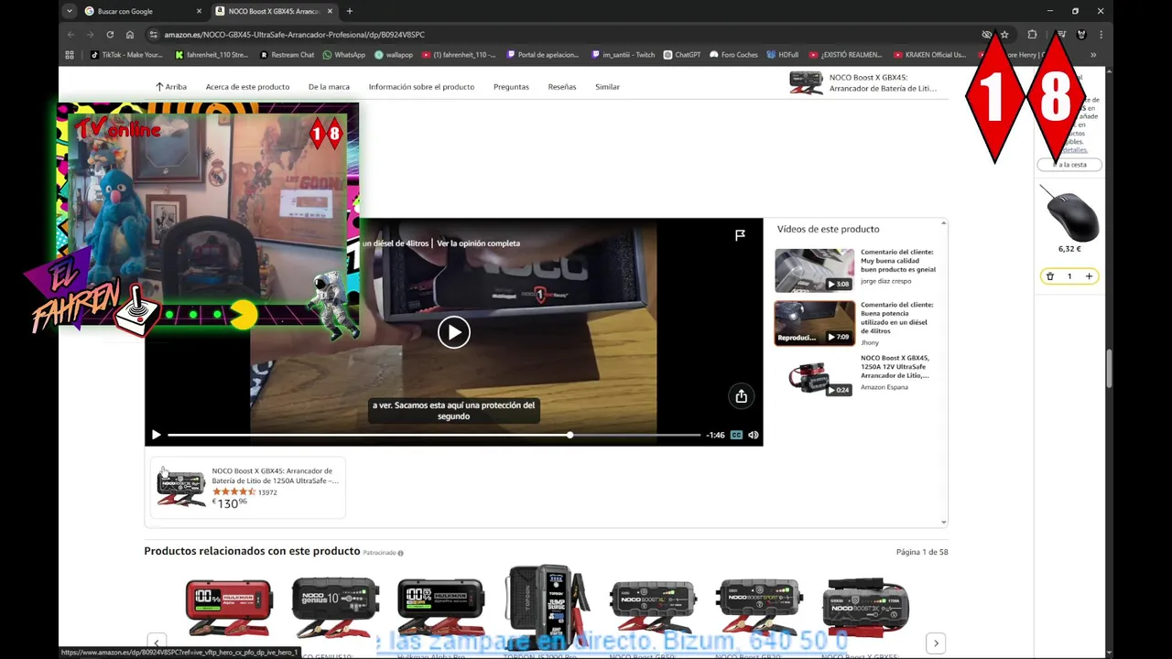Open 'im_santiii - Twitch' bookmark
The image size is (1172, 659).
pyautogui.click(x=624, y=55)
